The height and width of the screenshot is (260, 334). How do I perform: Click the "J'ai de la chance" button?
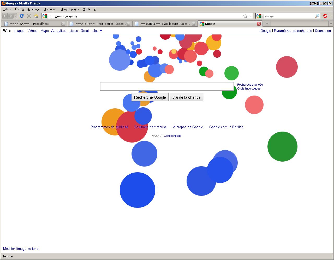[x=186, y=97]
